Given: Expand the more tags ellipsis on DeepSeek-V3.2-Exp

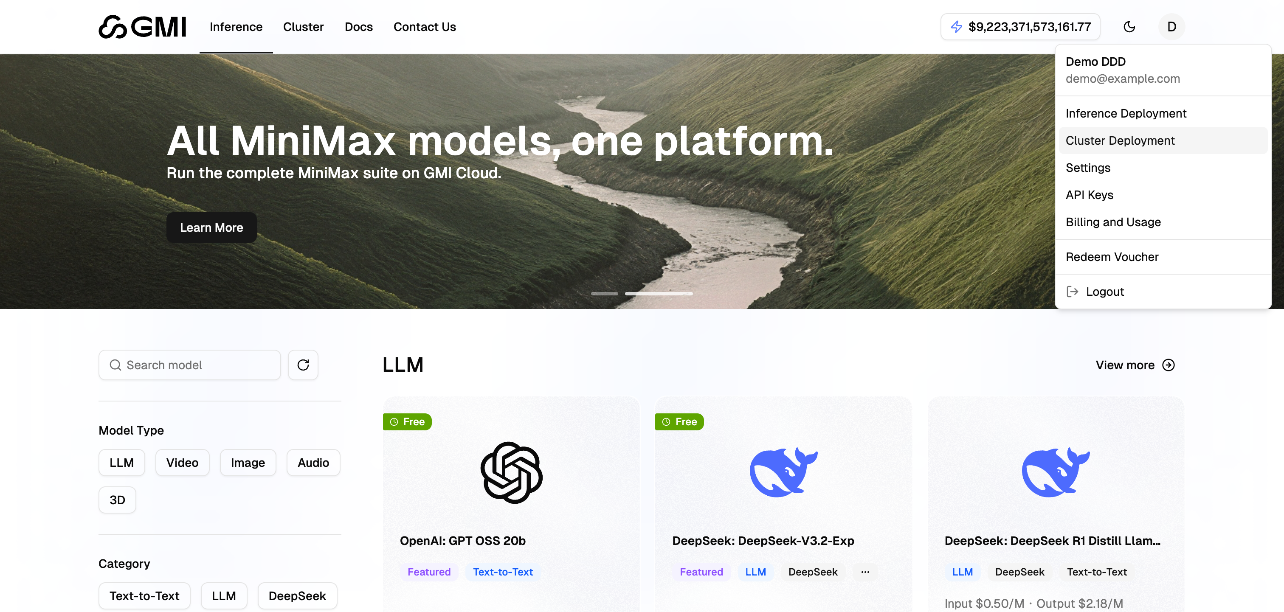Looking at the screenshot, I should [x=865, y=572].
